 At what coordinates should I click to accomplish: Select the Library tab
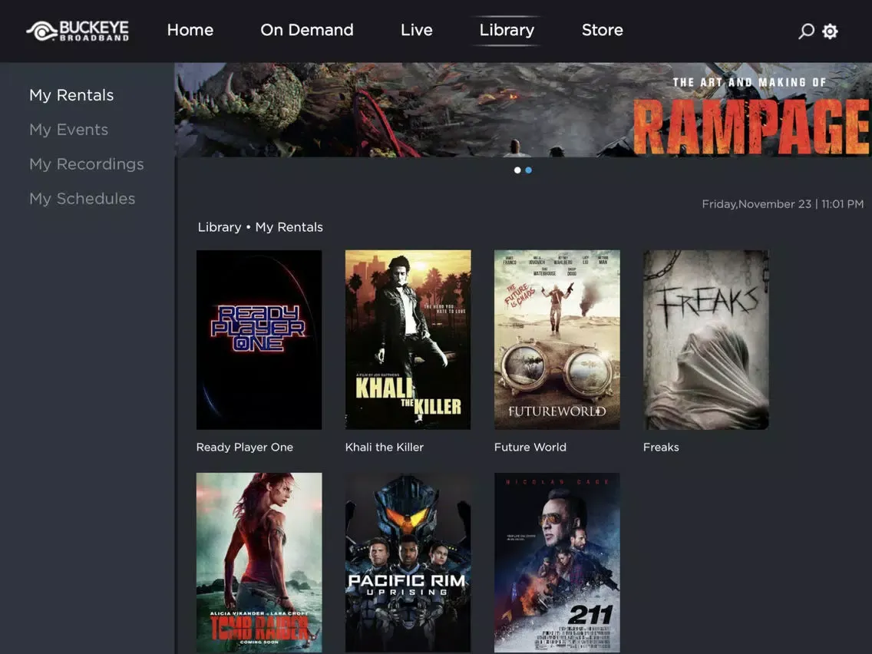[507, 30]
